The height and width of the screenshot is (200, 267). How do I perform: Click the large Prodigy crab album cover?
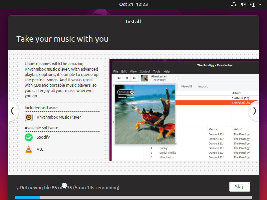click(145, 115)
